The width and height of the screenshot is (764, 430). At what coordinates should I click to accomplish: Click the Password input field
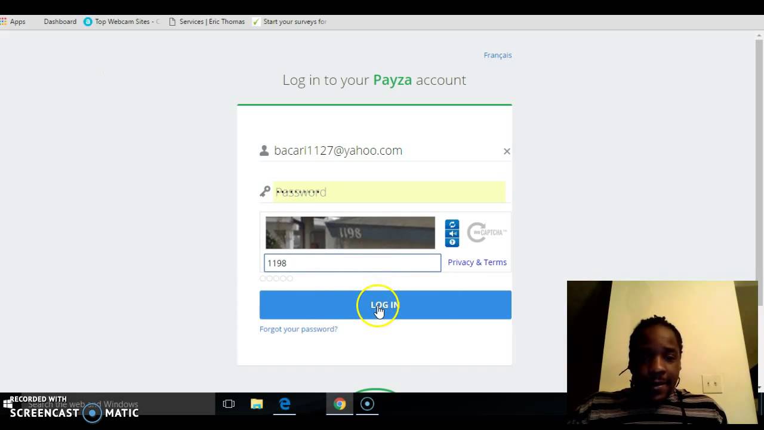tap(389, 192)
